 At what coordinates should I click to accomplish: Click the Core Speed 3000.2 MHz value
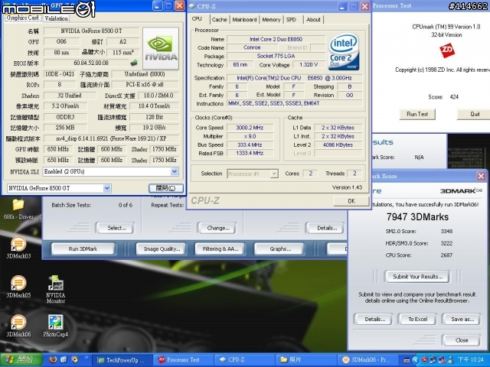[250, 128]
